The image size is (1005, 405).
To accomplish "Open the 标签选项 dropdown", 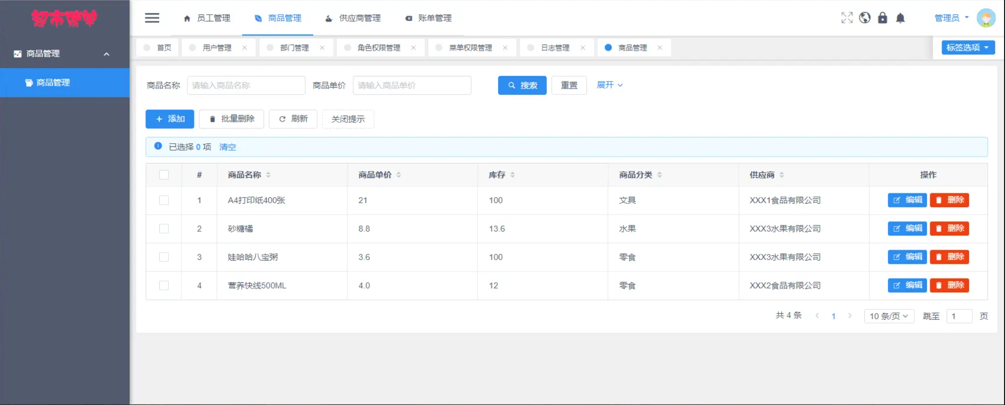I will point(968,47).
